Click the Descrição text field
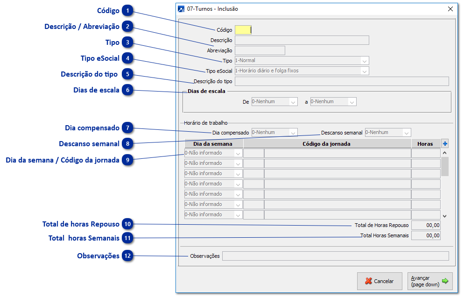 302,40
